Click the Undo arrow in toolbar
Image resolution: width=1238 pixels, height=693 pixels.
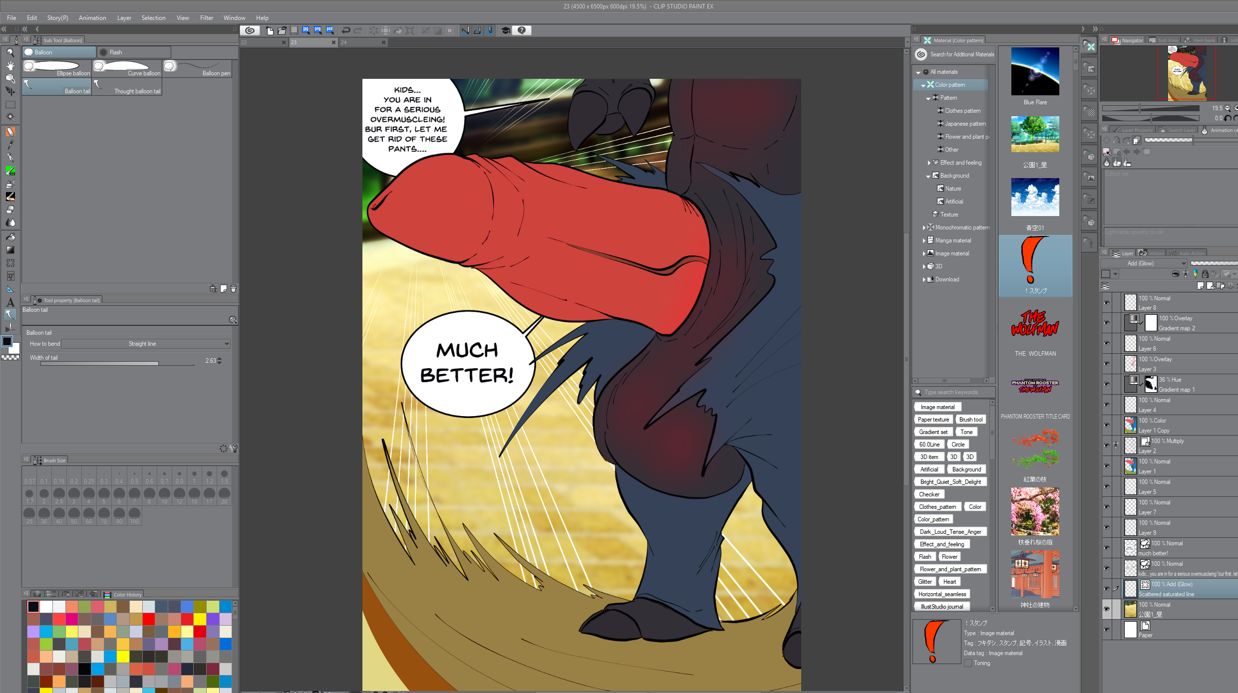tap(345, 30)
